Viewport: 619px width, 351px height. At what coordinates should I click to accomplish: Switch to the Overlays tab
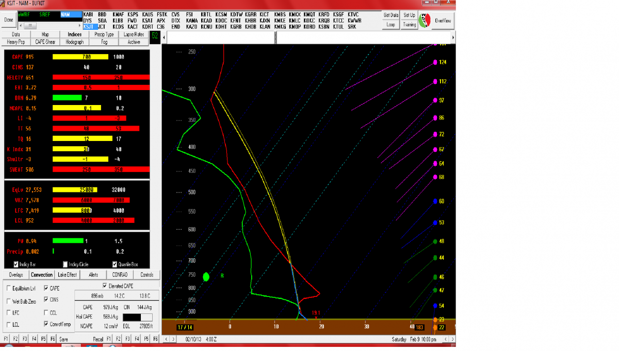point(15,275)
